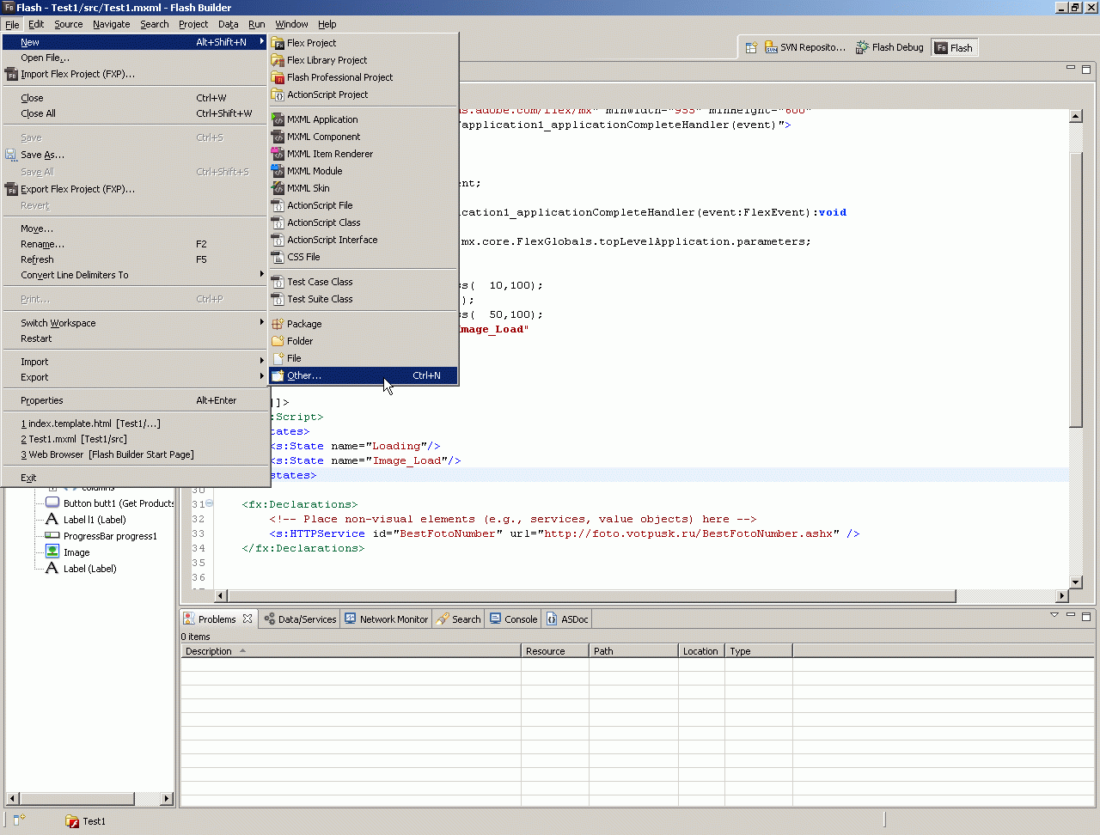Viewport: 1100px width, 835px height.
Task: Click the outline panel scroll right arrow
Action: [x=167, y=799]
